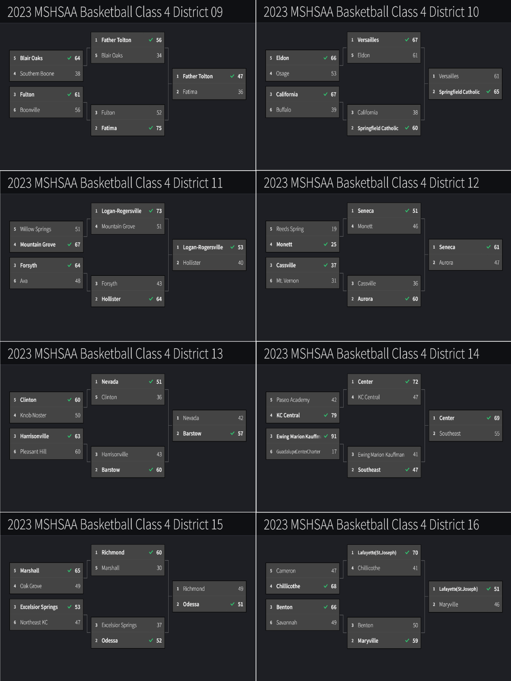Open the Reeds Spring team entry

pos(290,229)
